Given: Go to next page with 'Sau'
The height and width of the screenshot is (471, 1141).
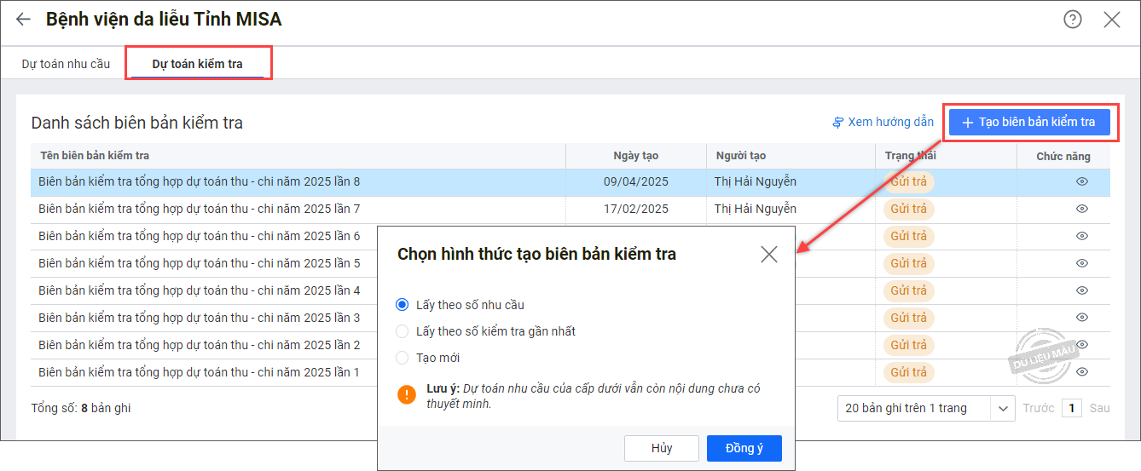Looking at the screenshot, I should (x=1099, y=408).
